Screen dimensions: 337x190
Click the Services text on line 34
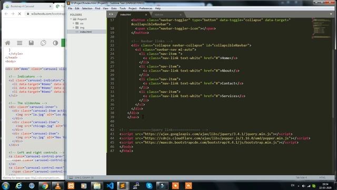[230, 96]
